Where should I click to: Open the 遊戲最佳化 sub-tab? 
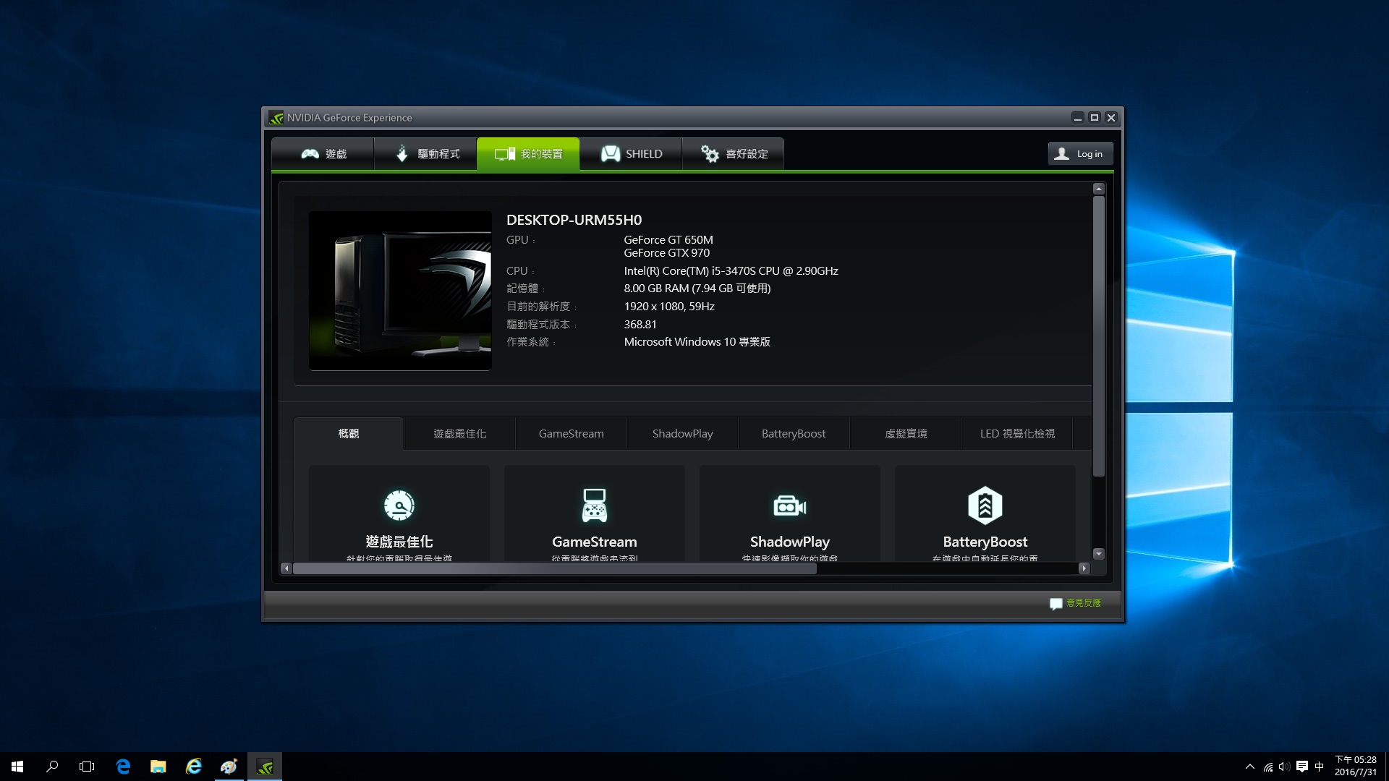pos(460,433)
